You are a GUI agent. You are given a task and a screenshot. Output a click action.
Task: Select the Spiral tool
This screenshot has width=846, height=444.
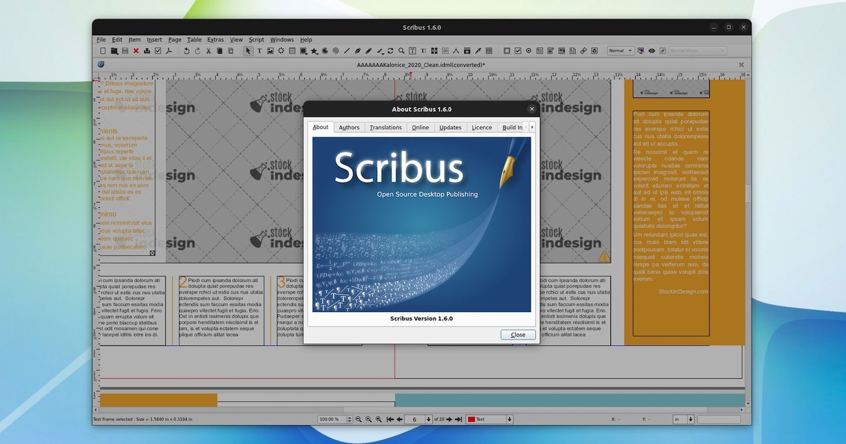pos(335,51)
